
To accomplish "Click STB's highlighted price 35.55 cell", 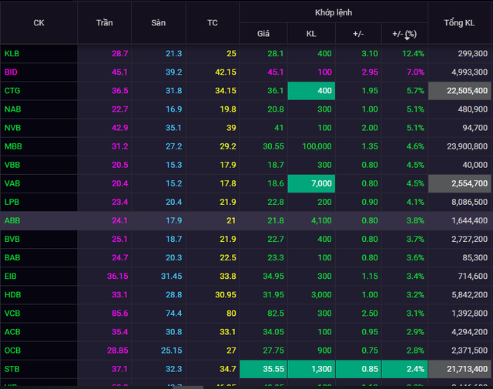I will [263, 369].
